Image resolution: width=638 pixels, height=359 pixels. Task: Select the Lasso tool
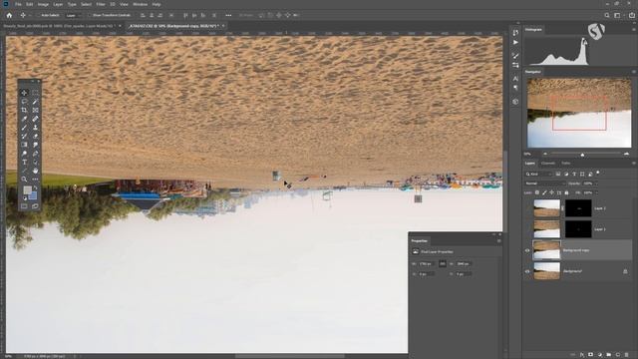point(24,102)
